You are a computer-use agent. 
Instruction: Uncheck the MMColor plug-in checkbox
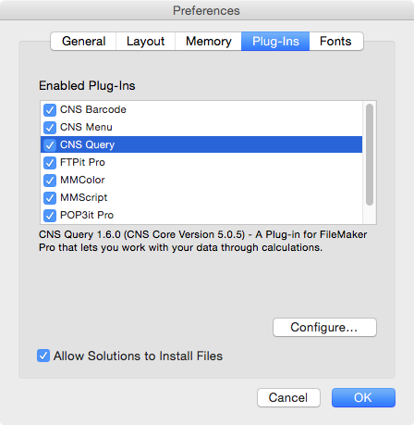(x=50, y=181)
